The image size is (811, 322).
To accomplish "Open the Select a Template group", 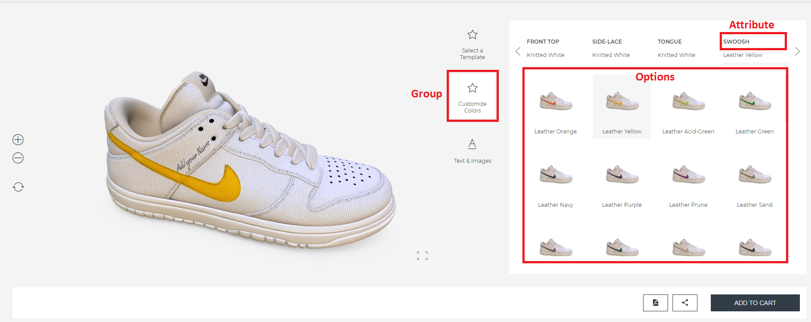I will click(x=473, y=45).
